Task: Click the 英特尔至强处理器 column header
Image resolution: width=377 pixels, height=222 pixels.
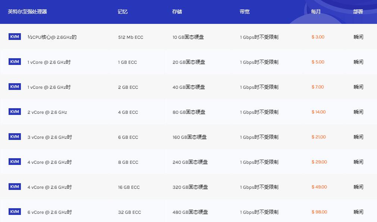Action: [x=27, y=12]
